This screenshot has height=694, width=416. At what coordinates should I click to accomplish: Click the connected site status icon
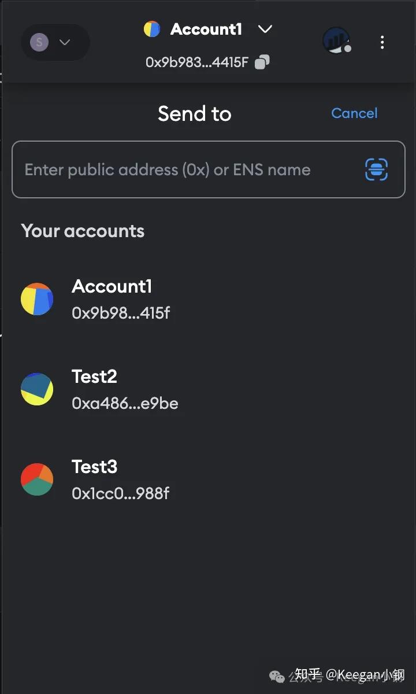[x=336, y=41]
